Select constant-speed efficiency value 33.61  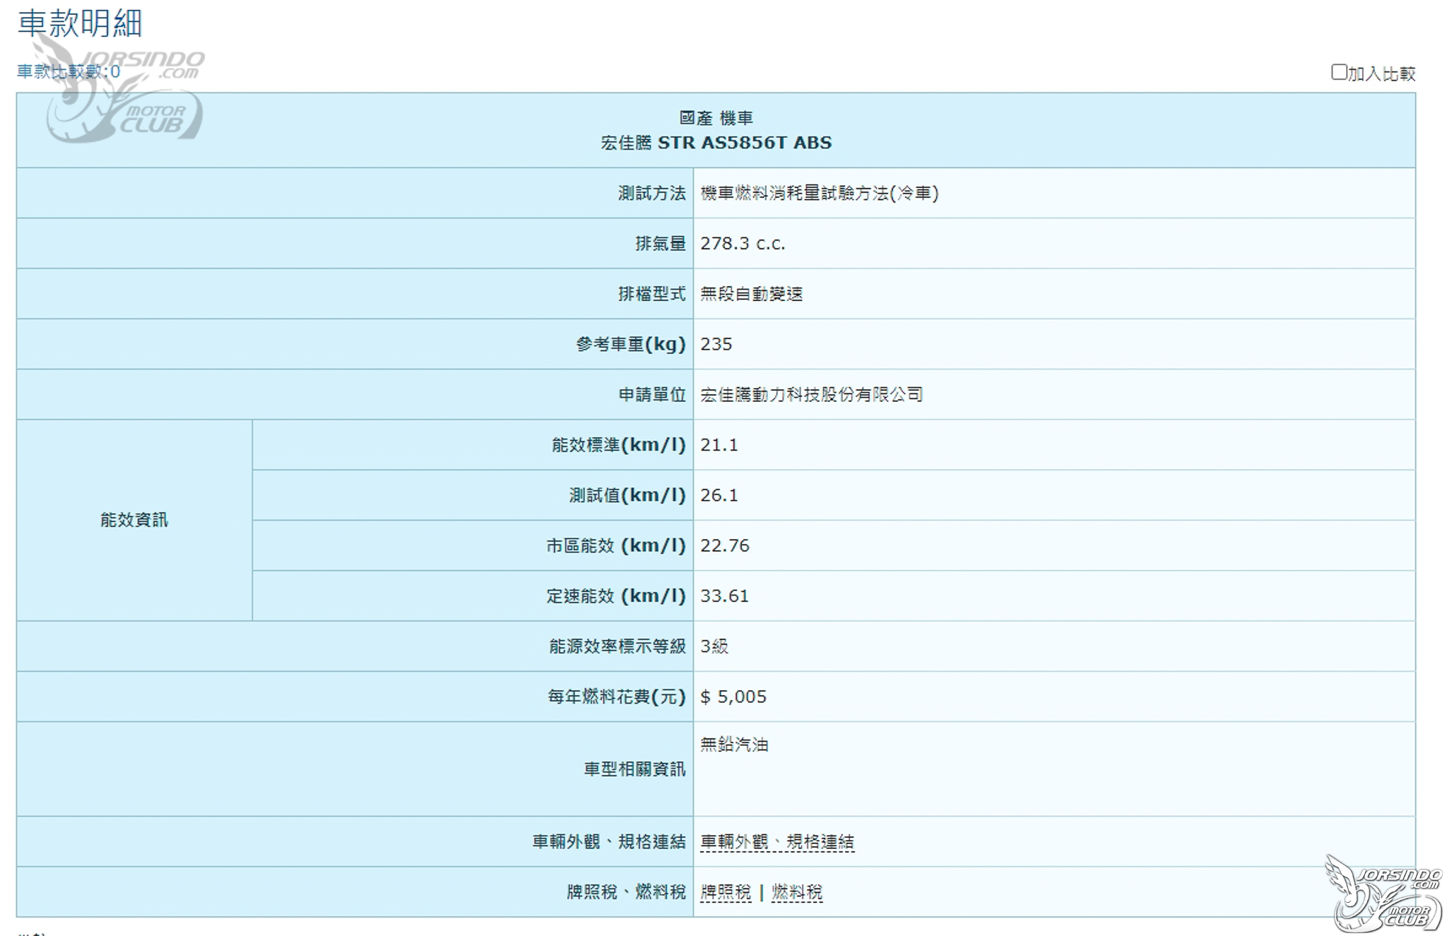[724, 596]
